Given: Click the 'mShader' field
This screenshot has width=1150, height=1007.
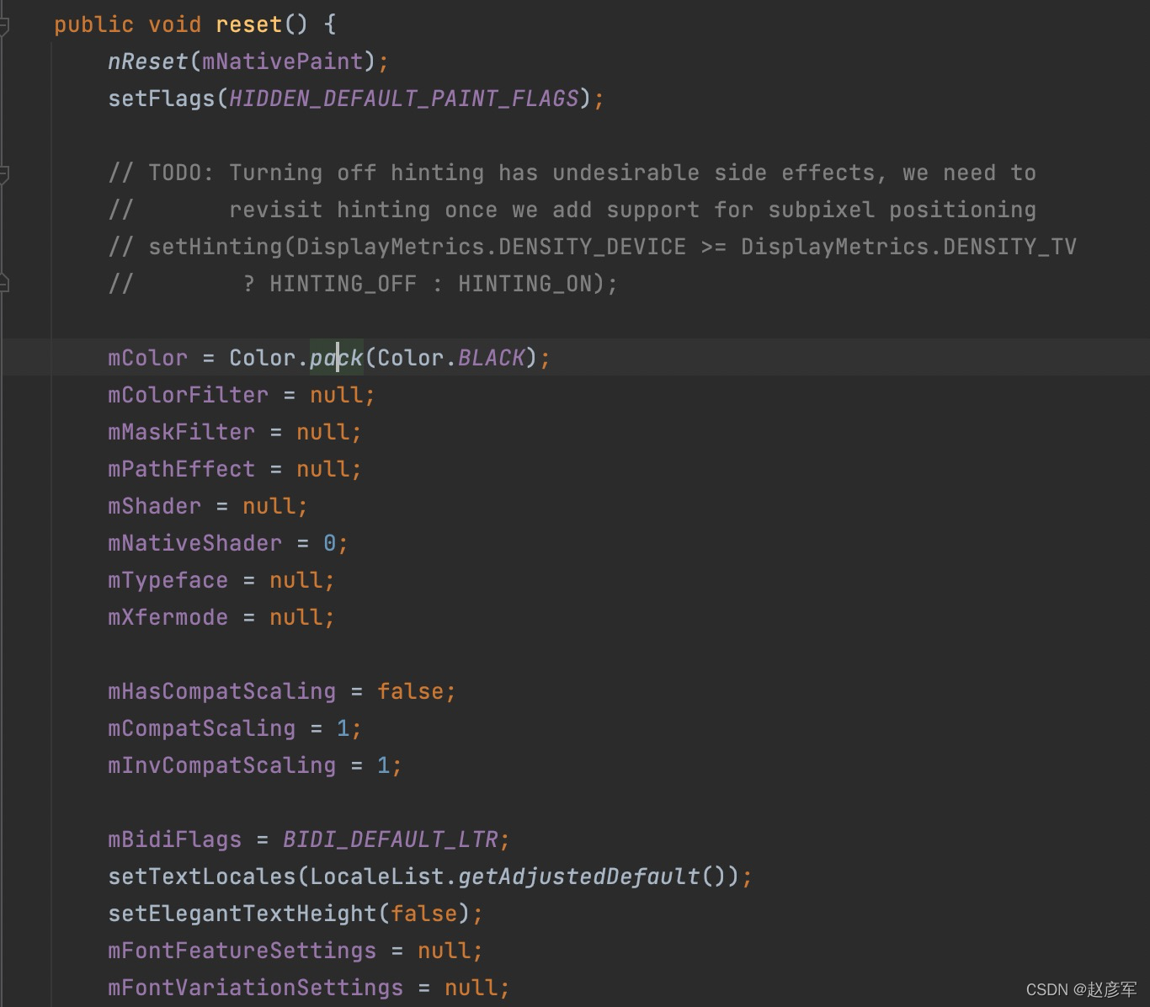Looking at the screenshot, I should point(154,506).
